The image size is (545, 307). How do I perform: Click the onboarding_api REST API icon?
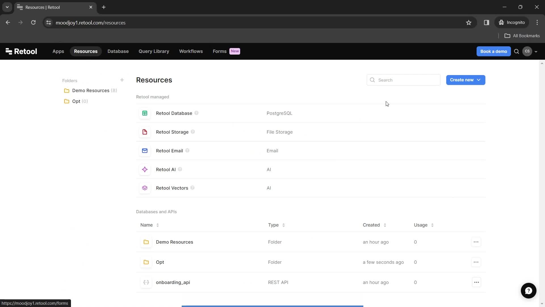pos(146,282)
